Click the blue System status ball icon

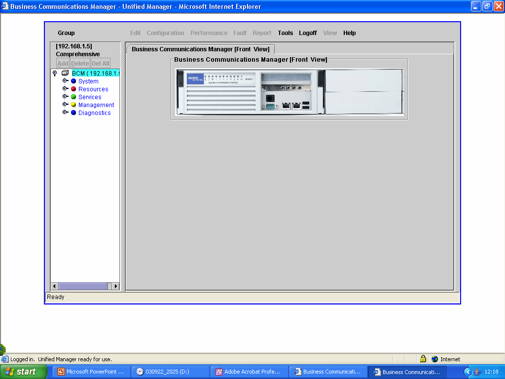[x=73, y=81]
